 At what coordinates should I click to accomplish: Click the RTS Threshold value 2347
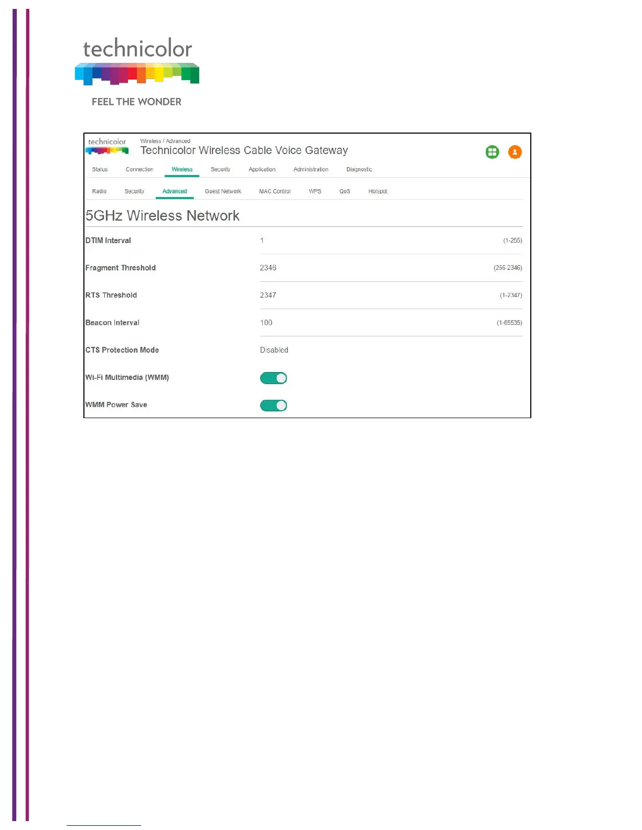[268, 295]
